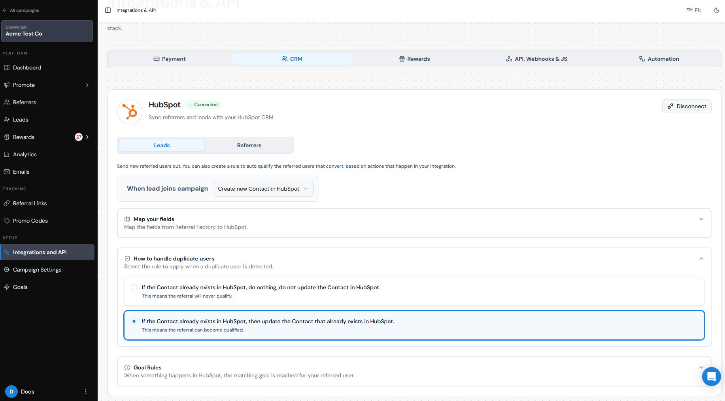Open the EN language selector flag
Viewport: 725px width, 401px height.
click(689, 10)
